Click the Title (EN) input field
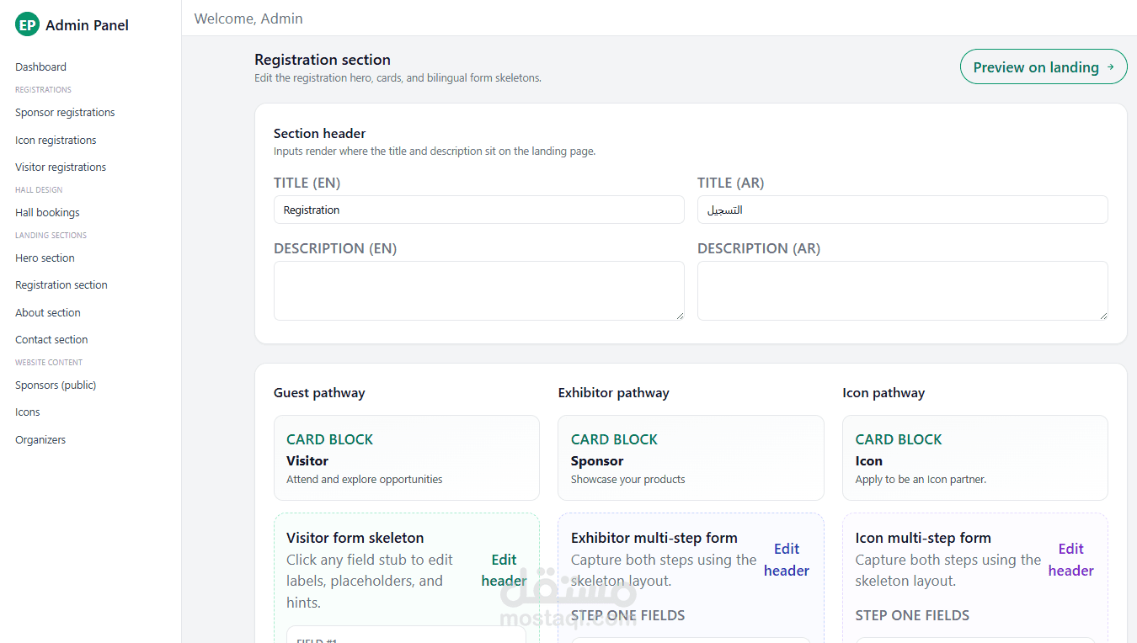1137x643 pixels. click(478, 210)
